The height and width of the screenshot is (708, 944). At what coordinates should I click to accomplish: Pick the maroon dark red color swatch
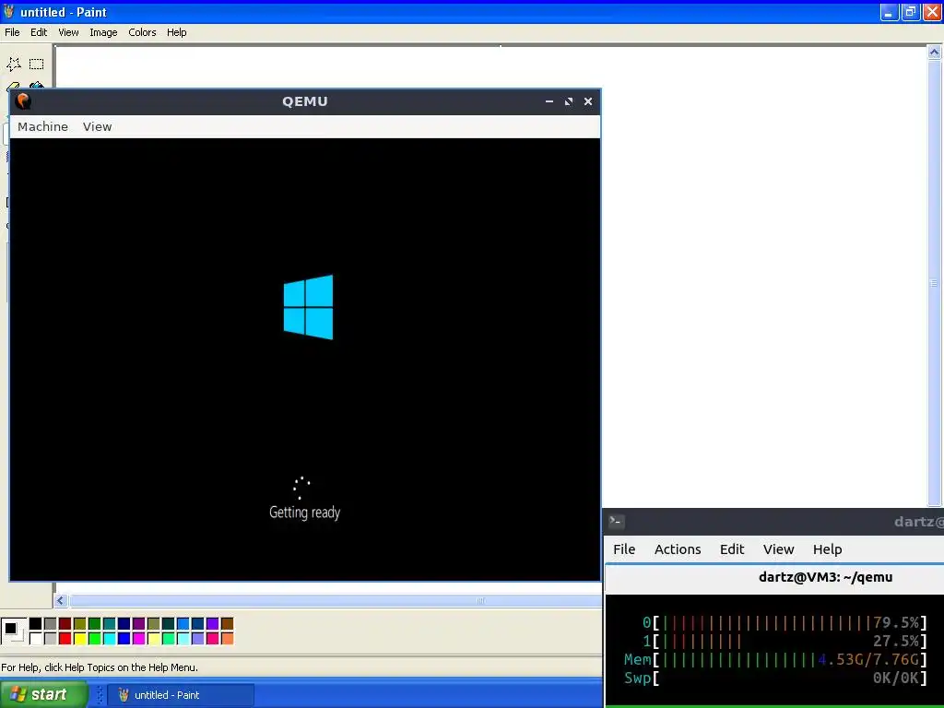[65, 624]
